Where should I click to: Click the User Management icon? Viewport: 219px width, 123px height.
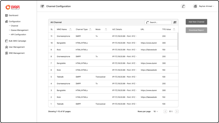(7, 47)
